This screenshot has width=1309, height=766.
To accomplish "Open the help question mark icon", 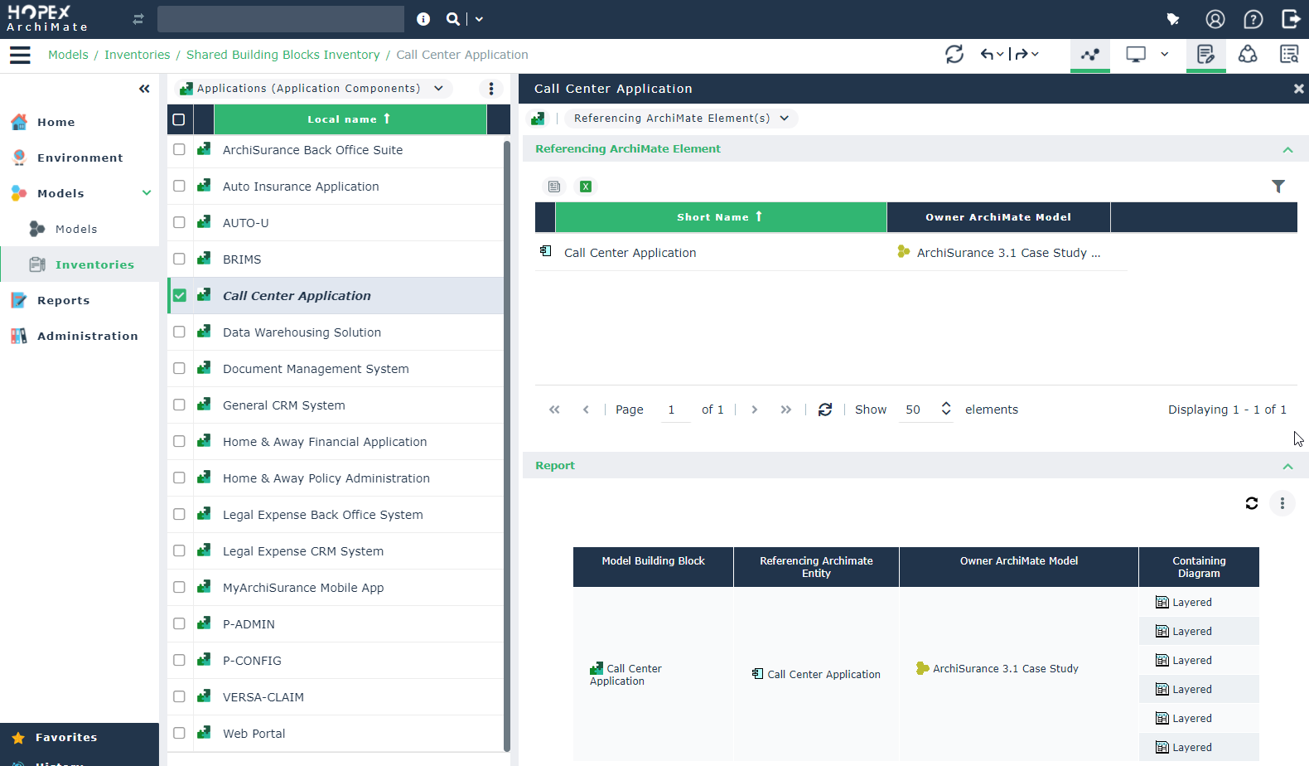I will click(x=1253, y=19).
